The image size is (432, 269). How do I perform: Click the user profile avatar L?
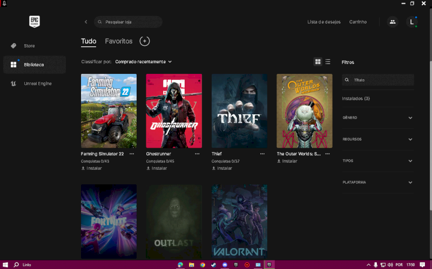click(411, 22)
